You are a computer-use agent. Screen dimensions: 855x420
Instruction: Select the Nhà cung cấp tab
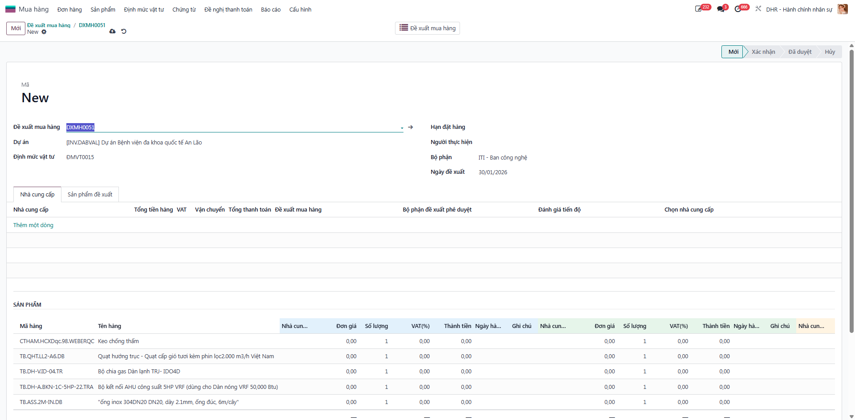37,194
